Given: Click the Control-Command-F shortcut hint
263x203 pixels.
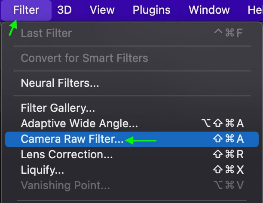Looking at the screenshot, I should tap(229, 33).
